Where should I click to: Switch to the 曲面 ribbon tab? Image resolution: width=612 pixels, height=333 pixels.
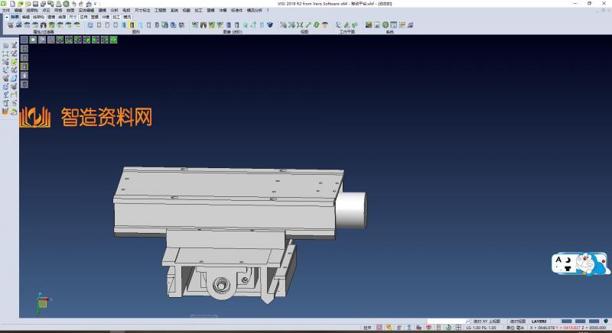(x=62, y=16)
